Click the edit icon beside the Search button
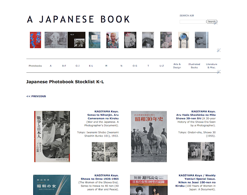 (x=216, y=23)
